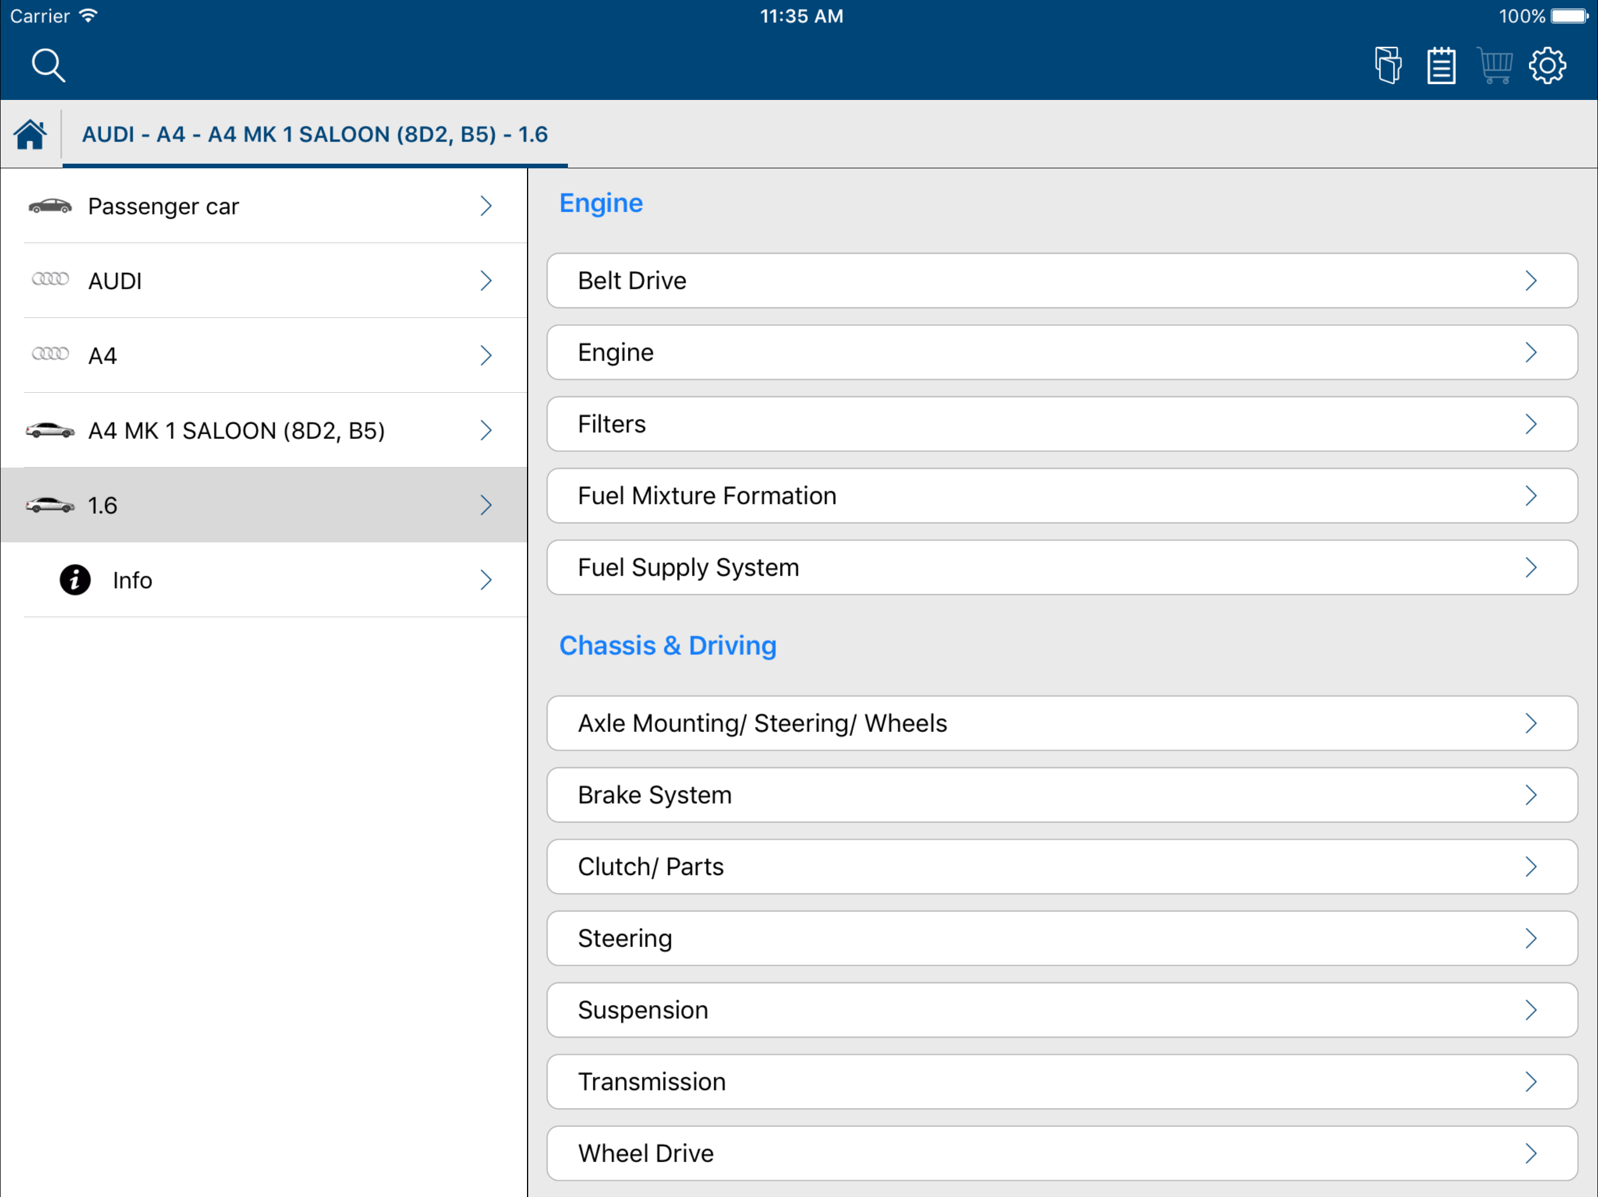This screenshot has height=1197, width=1598.
Task: Select A4 in the sidebar list
Action: click(x=264, y=355)
